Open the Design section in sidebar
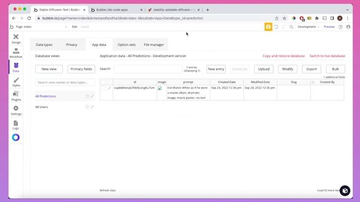The image size is (360, 202). [x=16, y=39]
